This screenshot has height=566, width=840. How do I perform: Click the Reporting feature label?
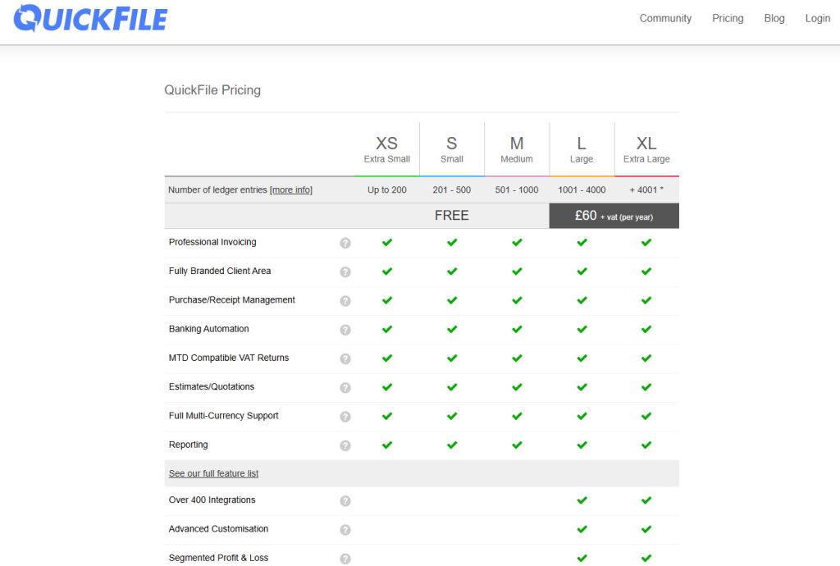click(x=188, y=445)
